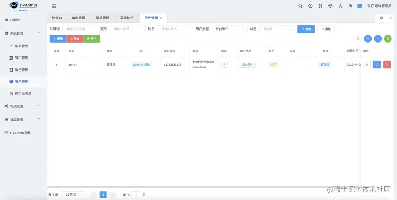
Task: Click the language translation icon in header
Action: [350, 6]
